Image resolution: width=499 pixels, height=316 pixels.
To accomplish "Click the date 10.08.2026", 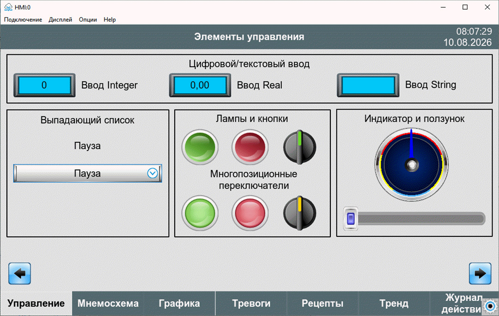I will tap(468, 42).
